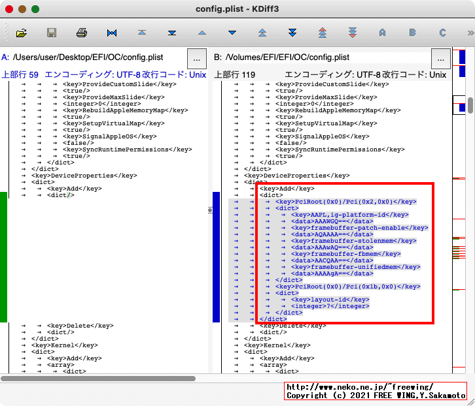
Task: Jump to first delta icon
Action: (142, 33)
